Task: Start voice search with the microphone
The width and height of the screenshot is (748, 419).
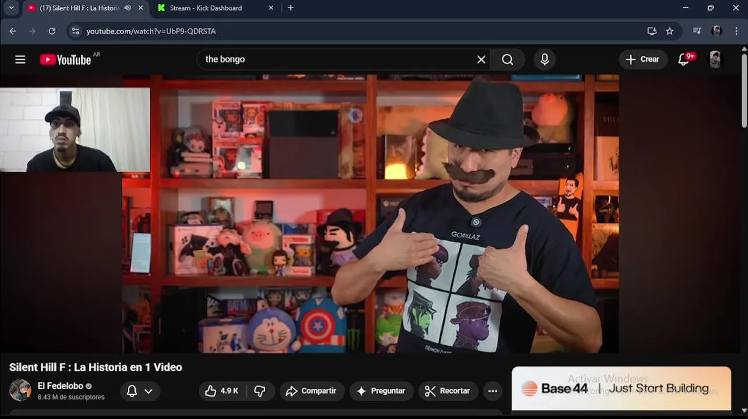Action: (545, 59)
